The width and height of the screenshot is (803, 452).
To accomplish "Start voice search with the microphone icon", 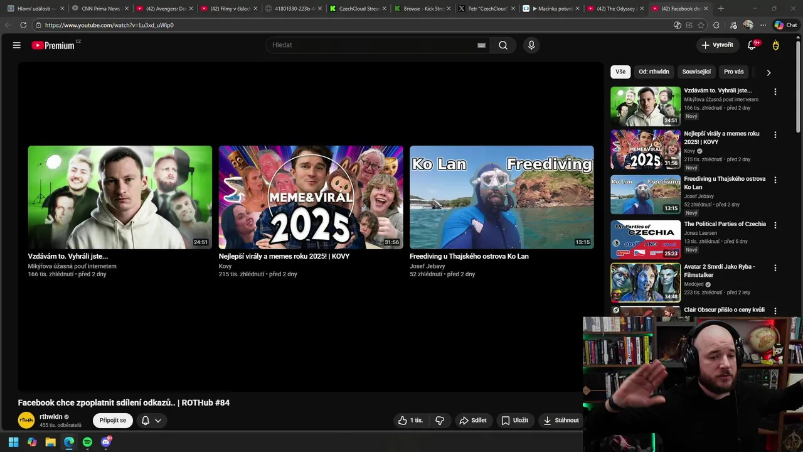I will [x=531, y=45].
